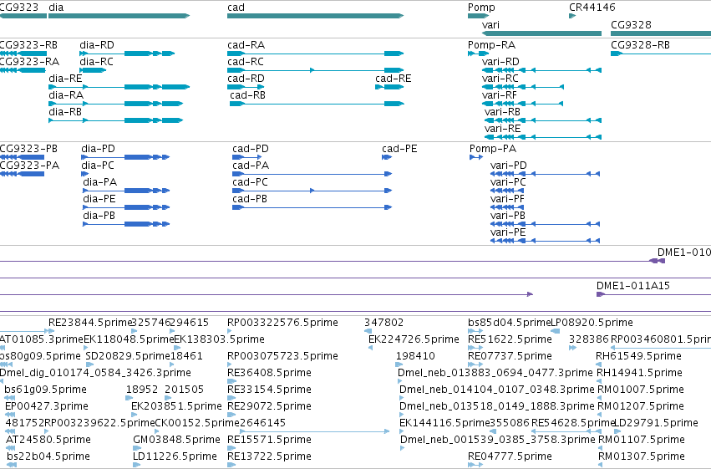The image size is (711, 469).
Task: Open the cad-RC transcript label
Action: [246, 62]
